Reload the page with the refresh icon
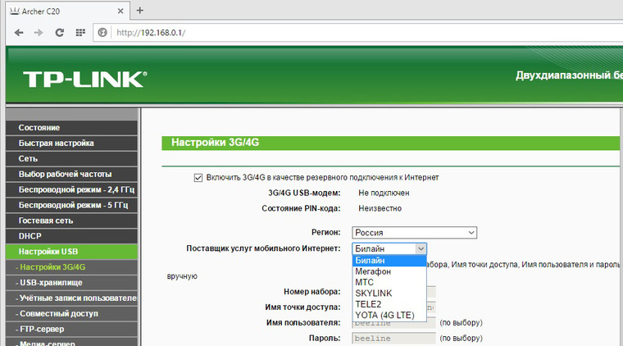 click(60, 33)
